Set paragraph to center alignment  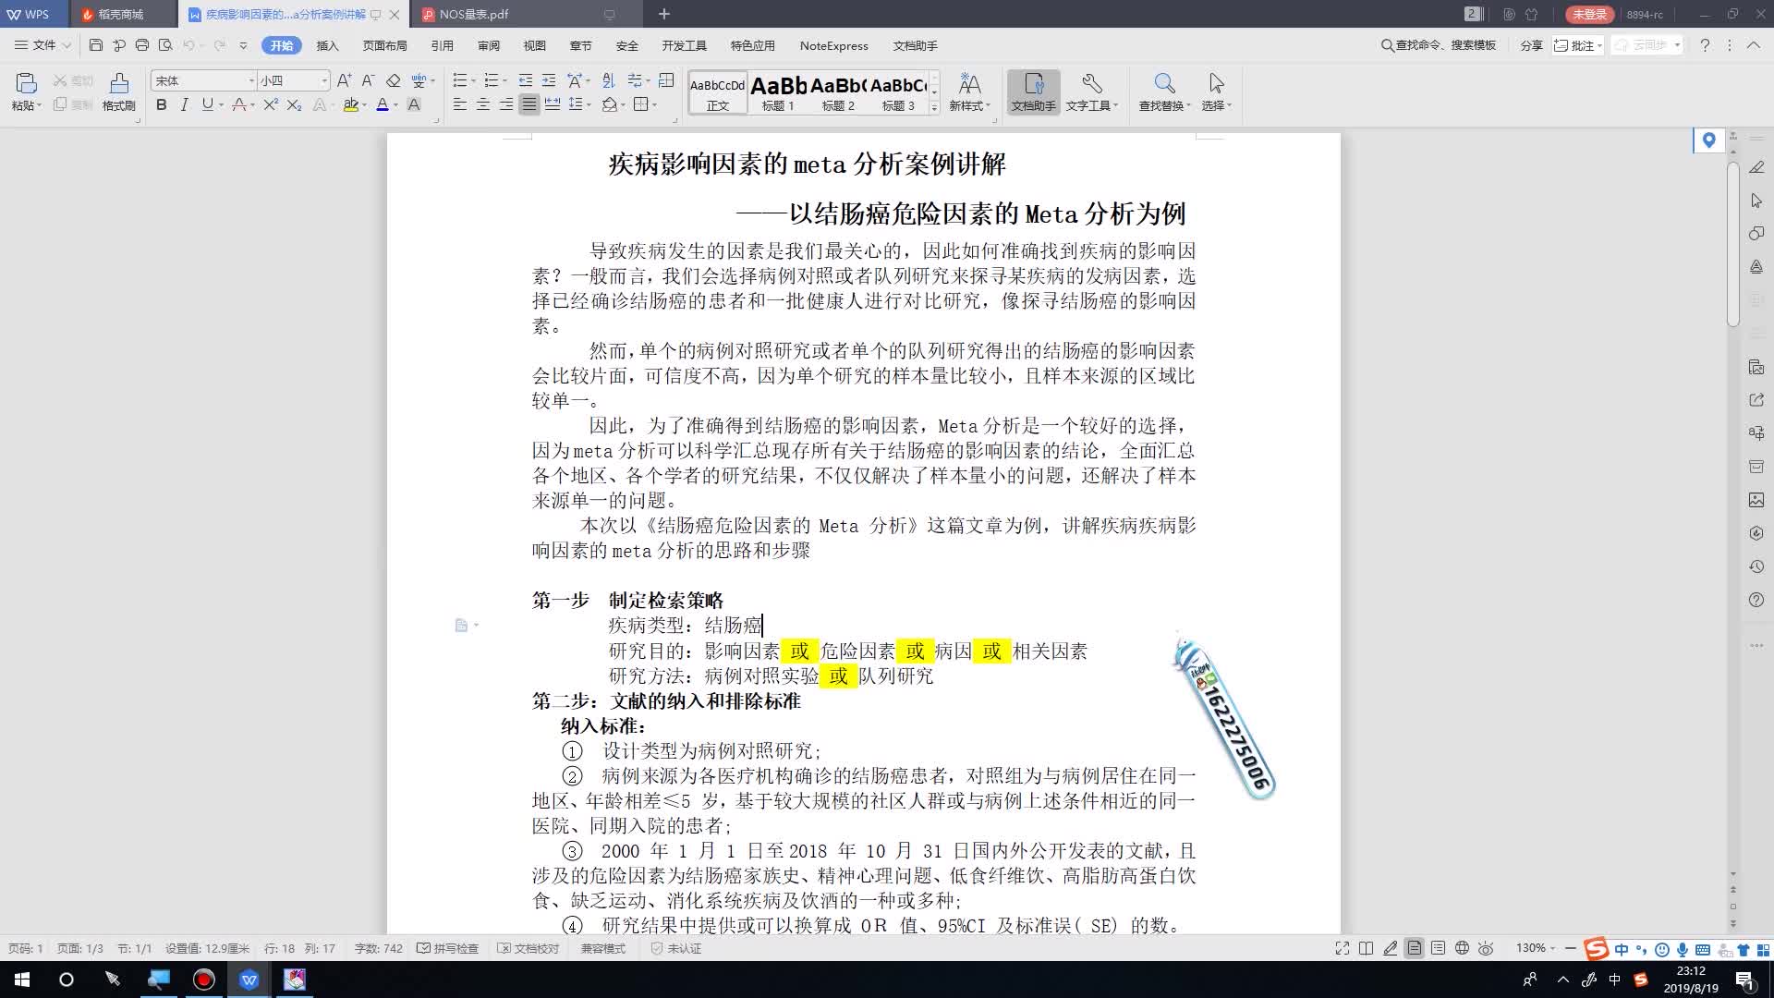point(482,104)
